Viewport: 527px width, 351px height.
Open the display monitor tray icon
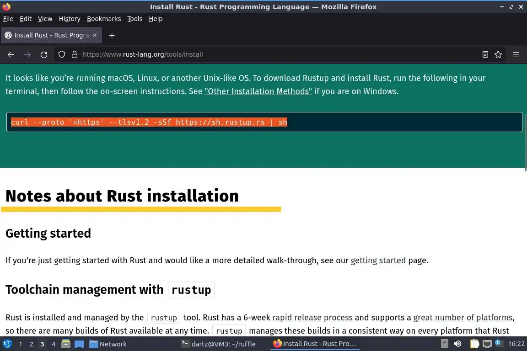[487, 344]
